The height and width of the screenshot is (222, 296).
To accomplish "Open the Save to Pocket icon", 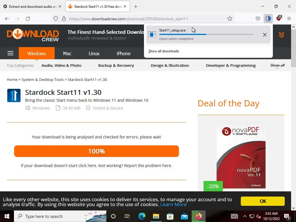I will click(258, 18).
